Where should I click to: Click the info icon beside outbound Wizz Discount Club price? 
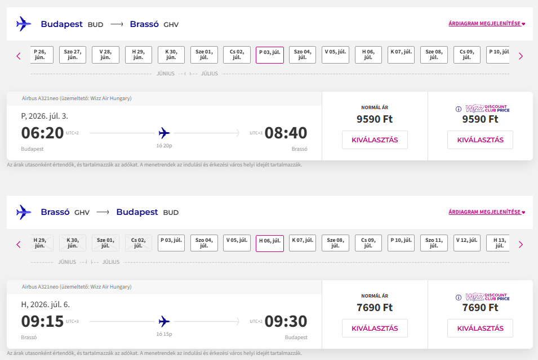459,109
